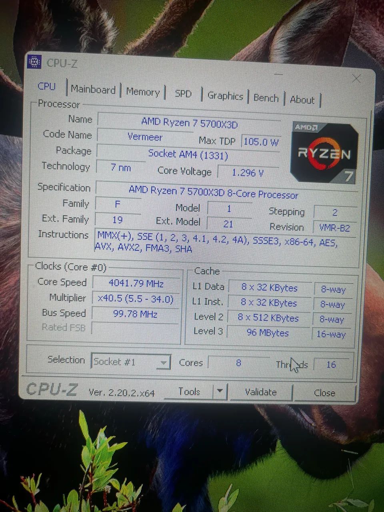Screen dimensions: 384x512
Task: Open the Memory tab
Action: [x=143, y=92]
